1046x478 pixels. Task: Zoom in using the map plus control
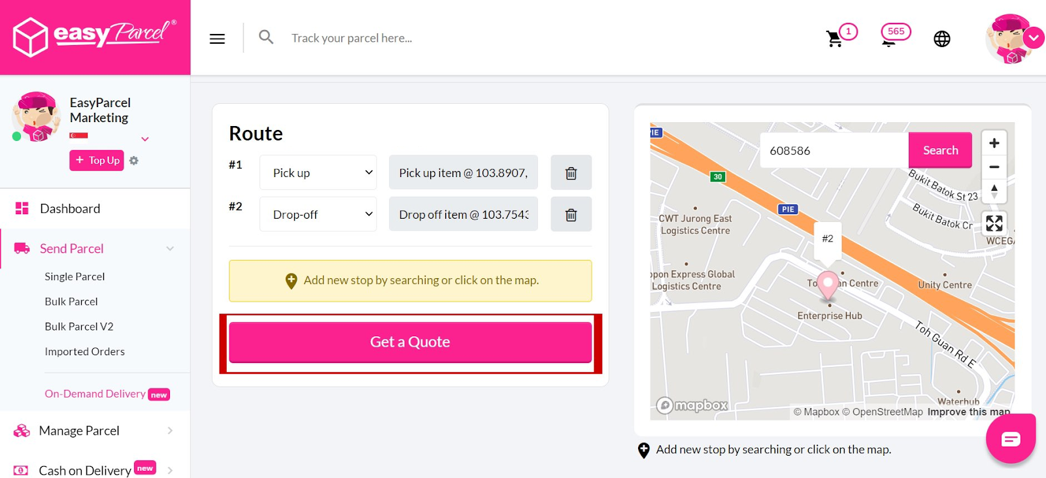coord(994,142)
